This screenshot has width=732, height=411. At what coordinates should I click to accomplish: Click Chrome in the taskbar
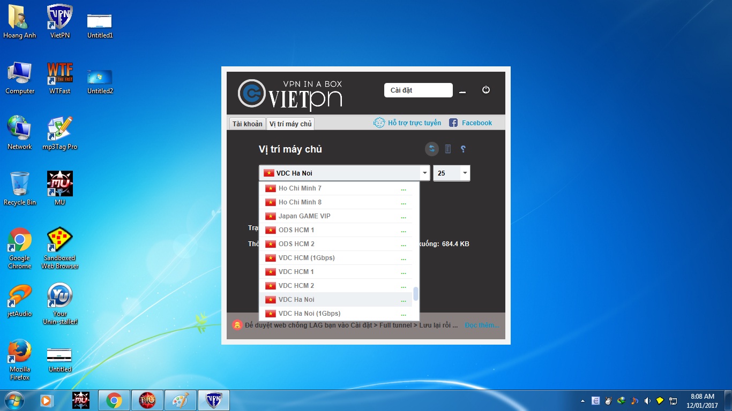(x=114, y=400)
